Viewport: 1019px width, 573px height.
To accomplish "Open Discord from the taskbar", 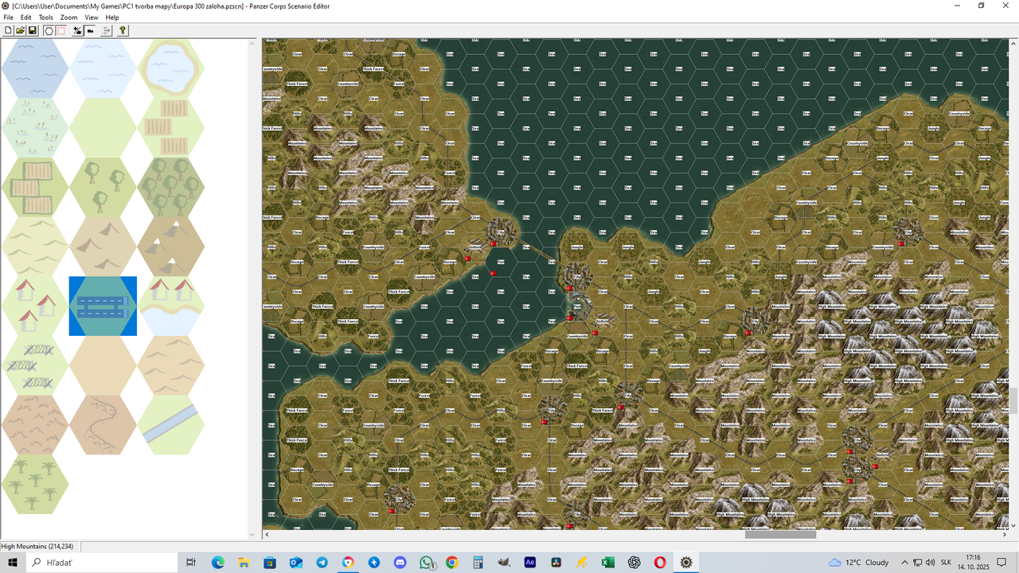I will [x=400, y=562].
